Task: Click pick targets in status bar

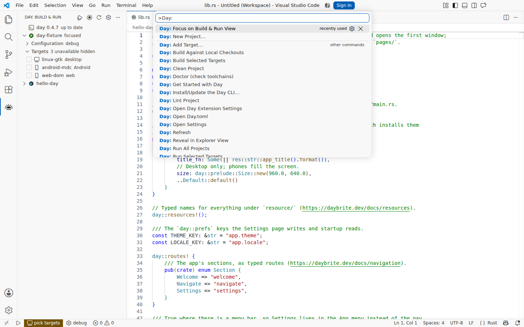Action: click(43, 323)
